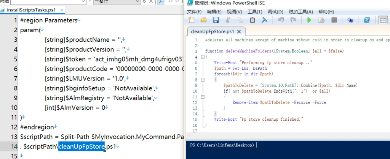Image resolution: width=390 pixels, height=159 pixels.
Task: Collapse the foreach block fold marker at line 8
Action: pyautogui.click(x=203, y=80)
